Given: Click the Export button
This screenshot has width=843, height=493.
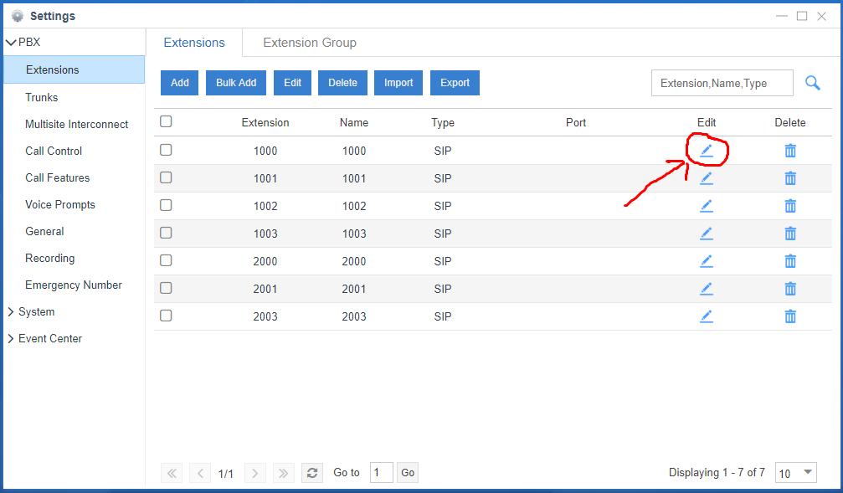Looking at the screenshot, I should tap(455, 83).
